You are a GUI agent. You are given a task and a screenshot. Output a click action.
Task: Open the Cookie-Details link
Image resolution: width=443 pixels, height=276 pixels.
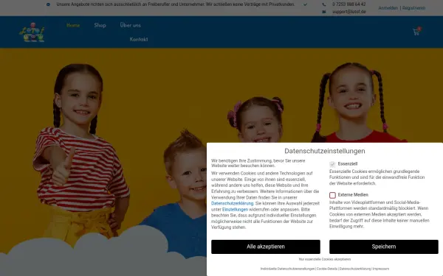pyautogui.click(x=327, y=269)
